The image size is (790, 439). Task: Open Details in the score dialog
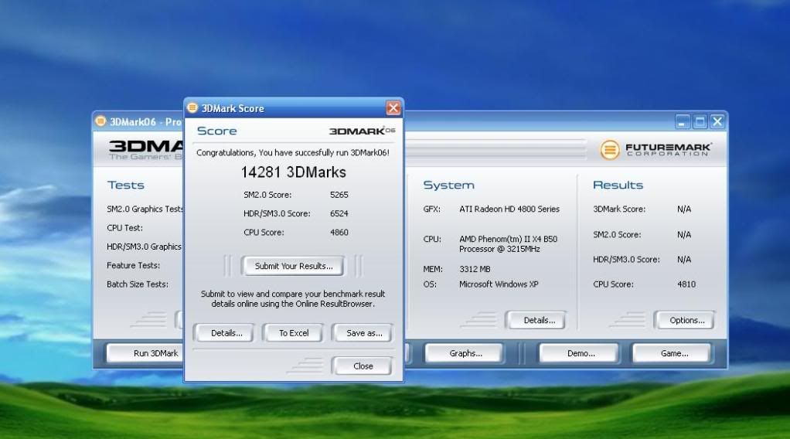click(226, 333)
